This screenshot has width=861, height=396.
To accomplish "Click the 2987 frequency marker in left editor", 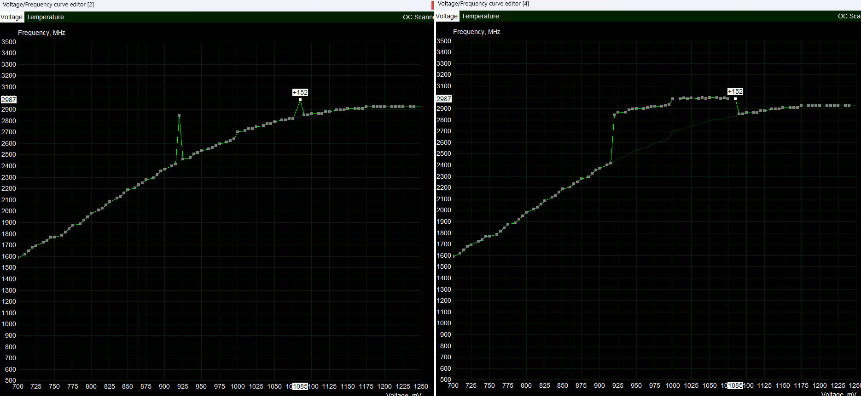I will pyautogui.click(x=9, y=100).
